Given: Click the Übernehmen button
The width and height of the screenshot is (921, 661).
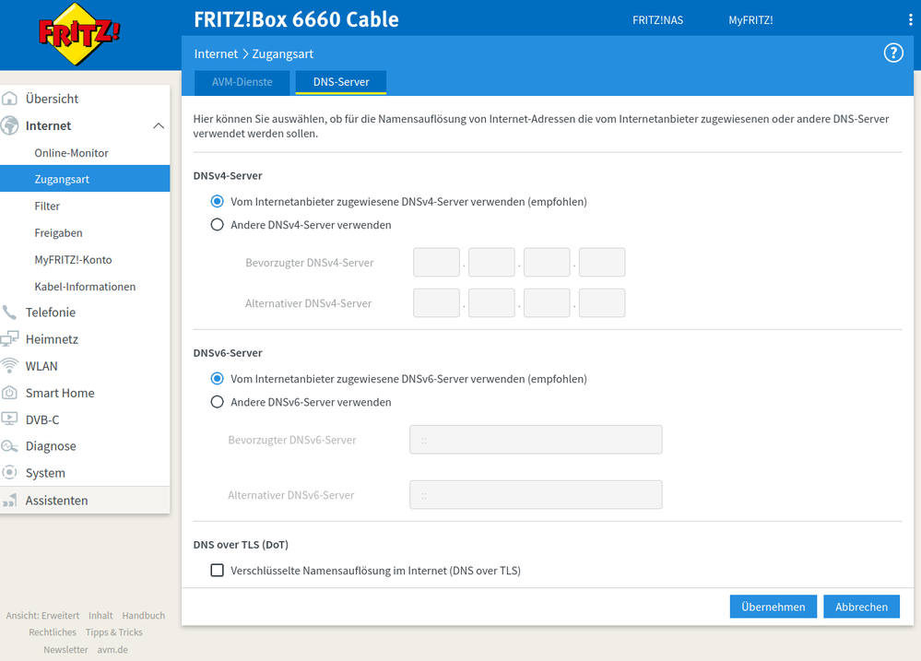Looking at the screenshot, I should [x=773, y=607].
